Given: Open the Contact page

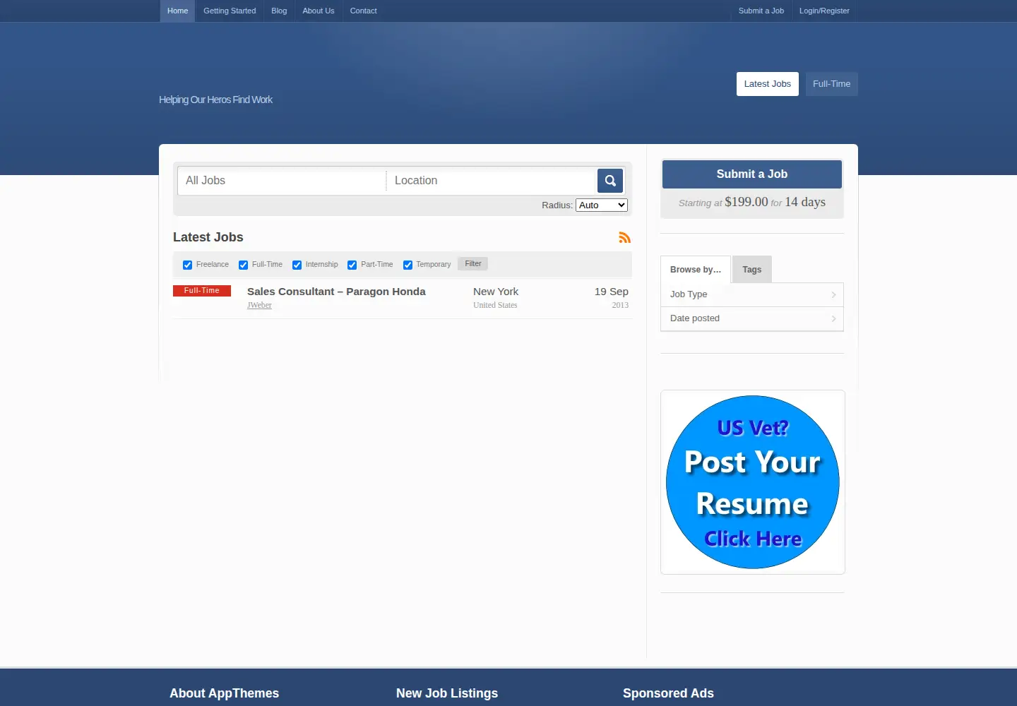Looking at the screenshot, I should (364, 11).
